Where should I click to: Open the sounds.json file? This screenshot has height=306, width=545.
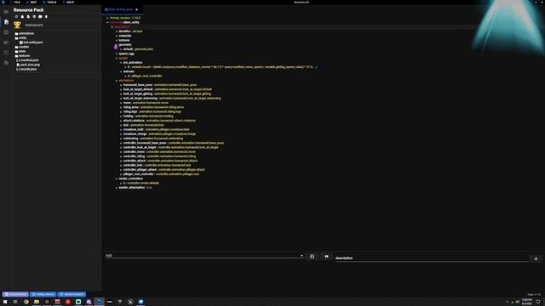26,69
